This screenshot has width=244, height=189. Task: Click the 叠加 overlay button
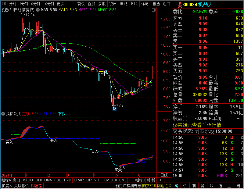click(x=91, y=4)
